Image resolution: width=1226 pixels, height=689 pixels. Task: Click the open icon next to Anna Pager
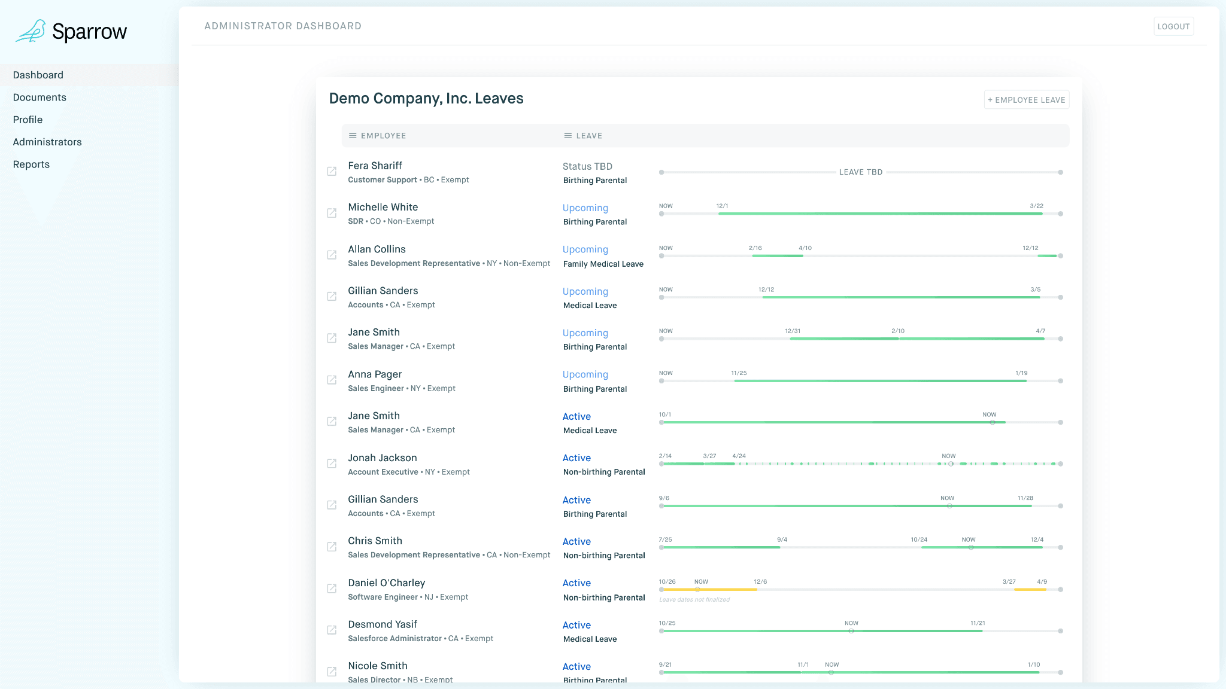tap(332, 380)
